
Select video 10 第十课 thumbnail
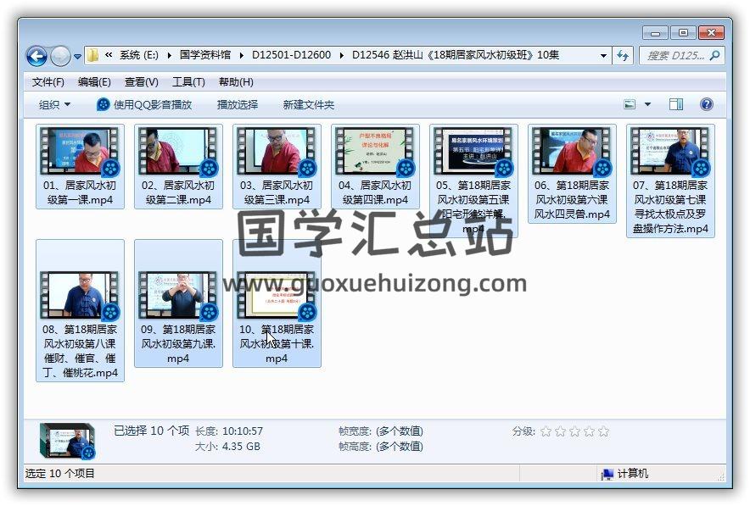277,295
